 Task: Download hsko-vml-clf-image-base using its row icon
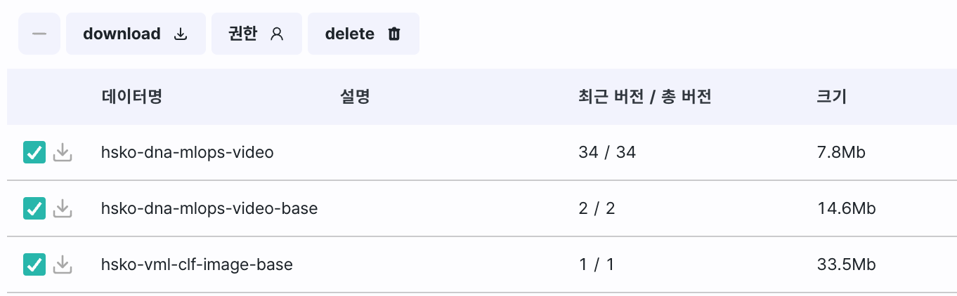[63, 264]
